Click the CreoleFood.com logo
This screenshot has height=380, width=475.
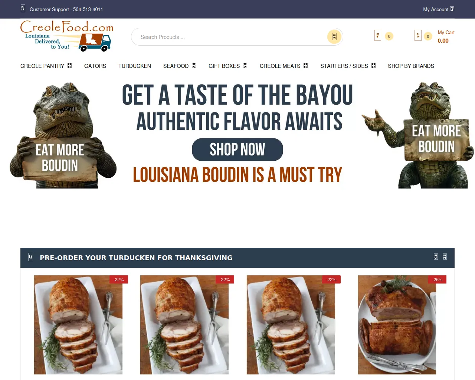click(67, 36)
